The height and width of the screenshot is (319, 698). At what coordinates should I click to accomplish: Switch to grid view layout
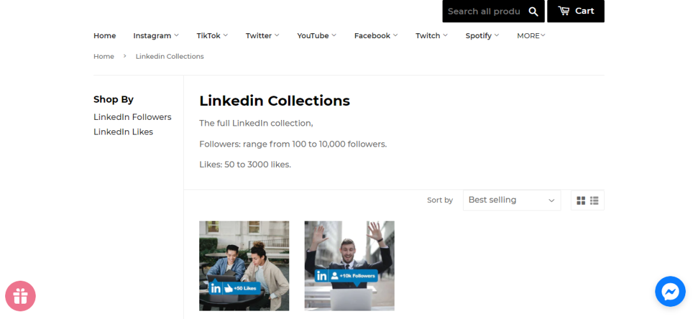(x=580, y=200)
